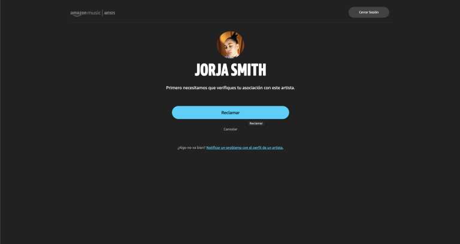Click the small Reclamar tooltip label

coord(256,123)
